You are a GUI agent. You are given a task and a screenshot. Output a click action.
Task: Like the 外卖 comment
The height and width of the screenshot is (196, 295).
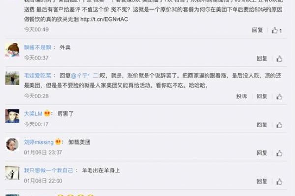point(279,59)
